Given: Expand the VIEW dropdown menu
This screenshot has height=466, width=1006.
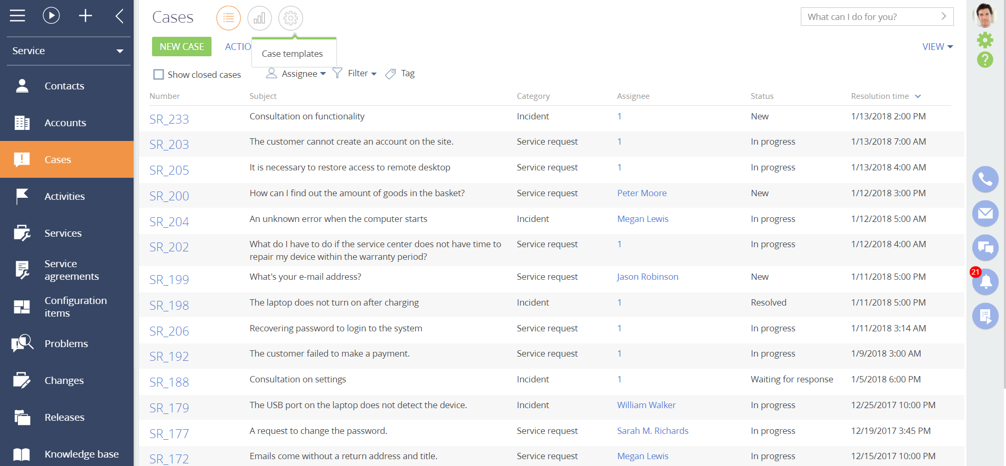Looking at the screenshot, I should pos(937,47).
